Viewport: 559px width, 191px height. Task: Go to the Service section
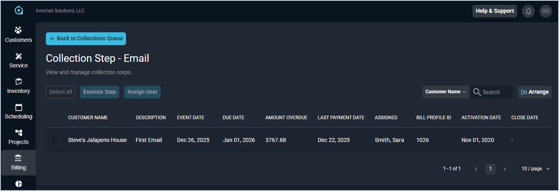pyautogui.click(x=18, y=60)
